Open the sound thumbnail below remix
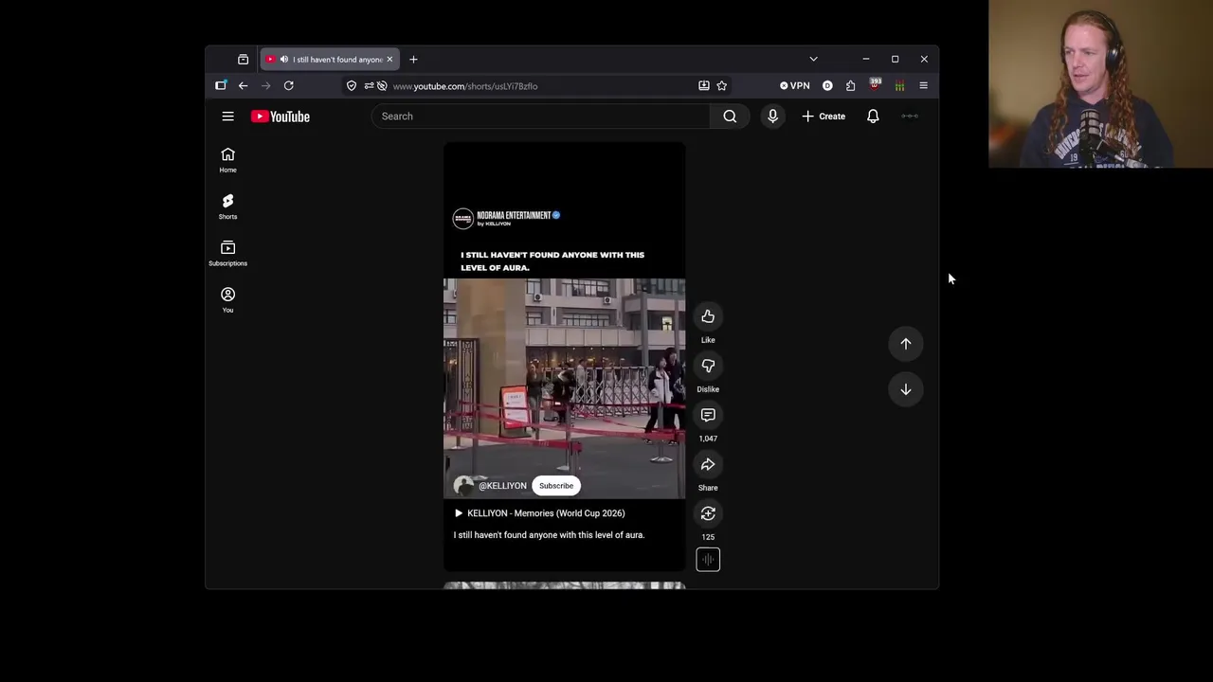 [708, 560]
